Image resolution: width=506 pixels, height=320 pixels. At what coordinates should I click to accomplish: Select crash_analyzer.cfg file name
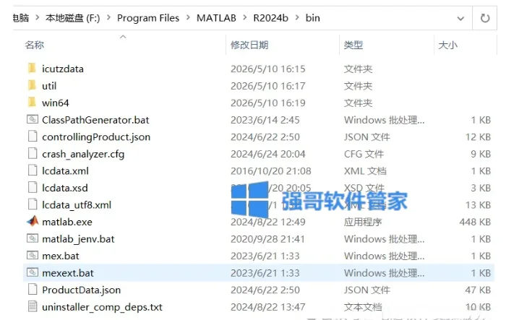point(83,154)
